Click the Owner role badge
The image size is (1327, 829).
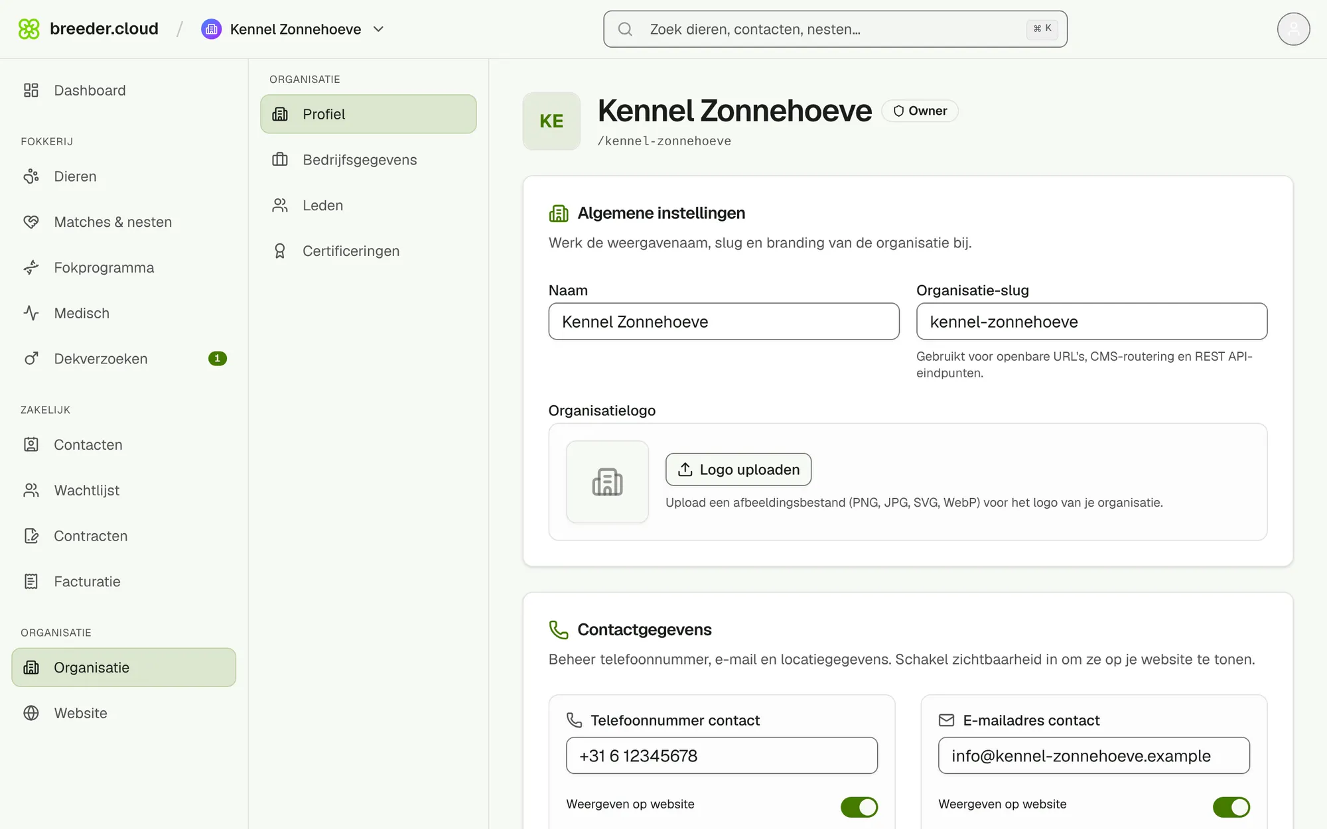click(x=920, y=111)
